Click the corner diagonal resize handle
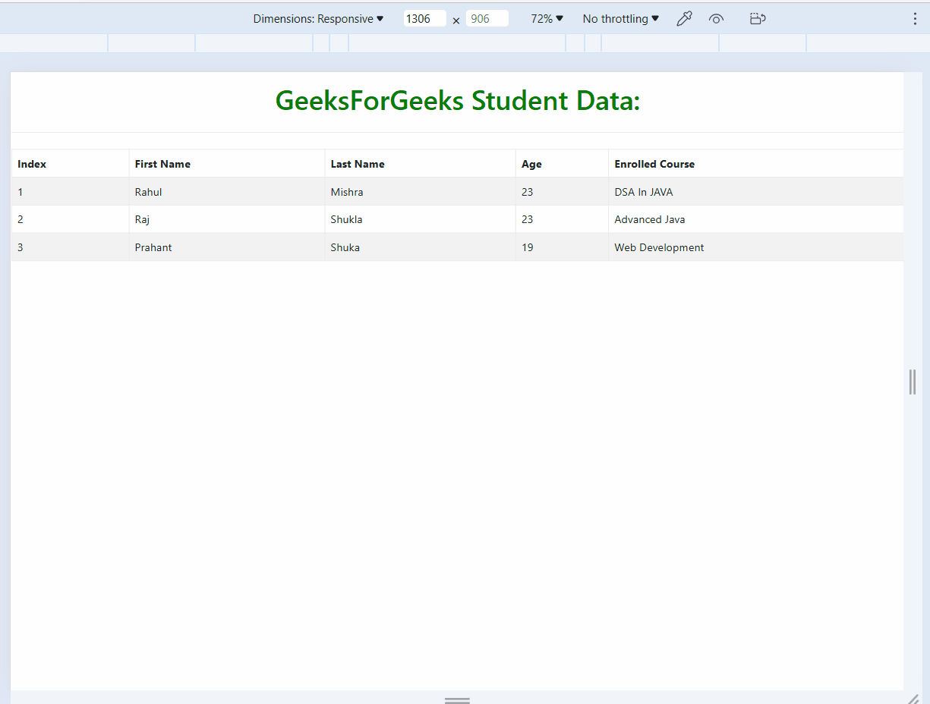Image resolution: width=930 pixels, height=704 pixels. pos(913,698)
